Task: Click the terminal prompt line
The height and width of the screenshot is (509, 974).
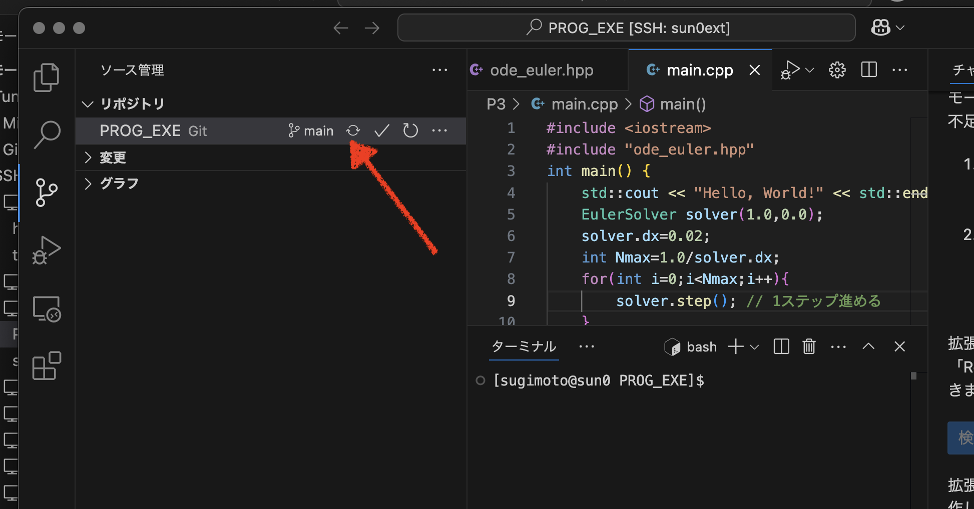Action: pos(599,381)
